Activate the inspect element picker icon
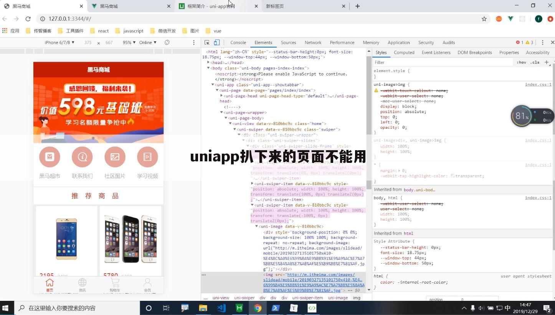The width and height of the screenshot is (555, 315). 207,43
